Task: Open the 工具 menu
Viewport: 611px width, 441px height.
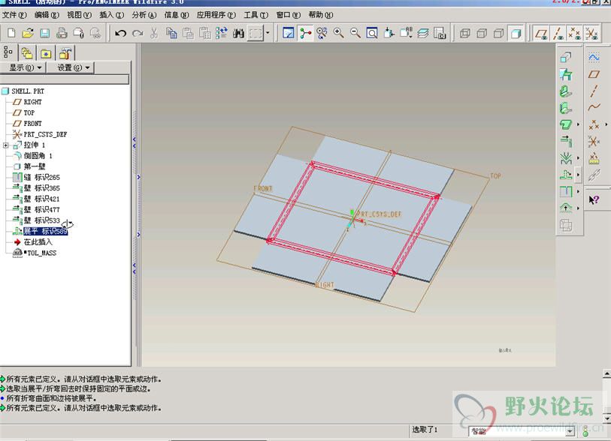Action: pyautogui.click(x=256, y=15)
